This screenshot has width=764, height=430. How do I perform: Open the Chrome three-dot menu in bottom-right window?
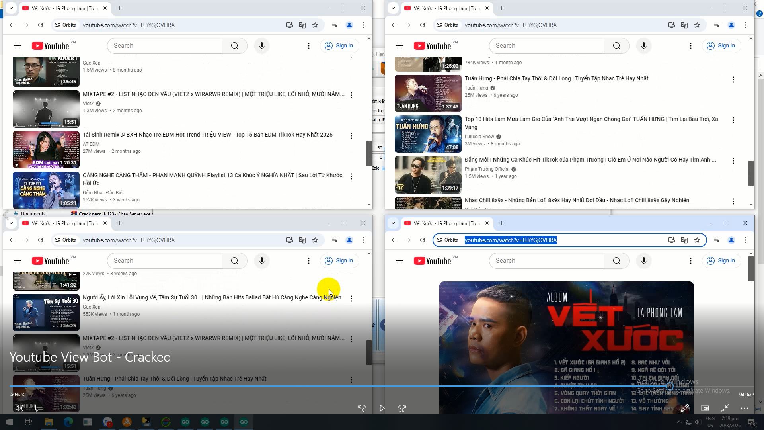click(x=746, y=240)
